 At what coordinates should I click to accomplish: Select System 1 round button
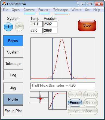pyautogui.click(x=8, y=27)
